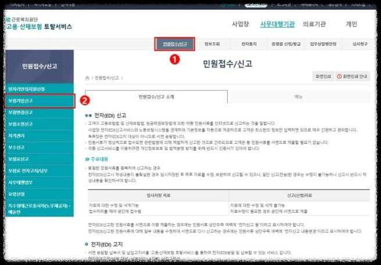Screen dimensions: 381x265
Task: Click the home icon in the breadcrumb
Action: pyautogui.click(x=87, y=78)
